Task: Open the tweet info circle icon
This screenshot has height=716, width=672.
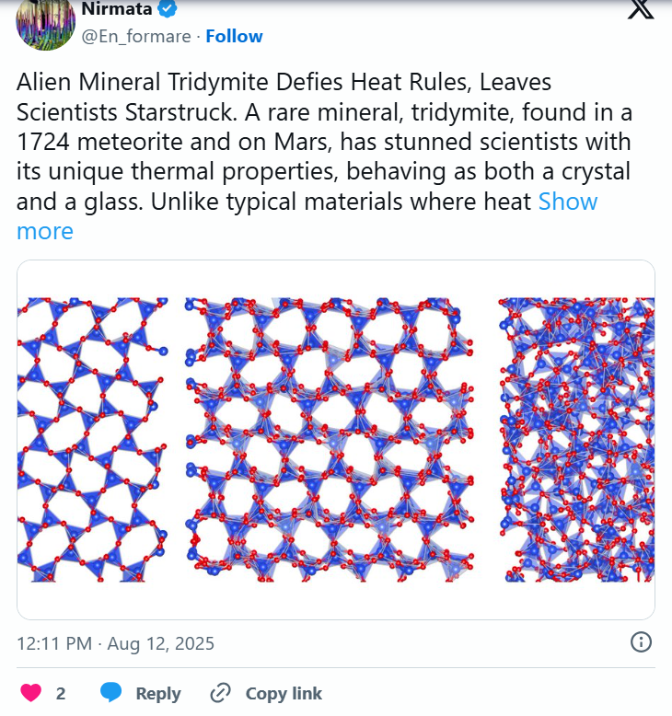Action: pyautogui.click(x=641, y=642)
